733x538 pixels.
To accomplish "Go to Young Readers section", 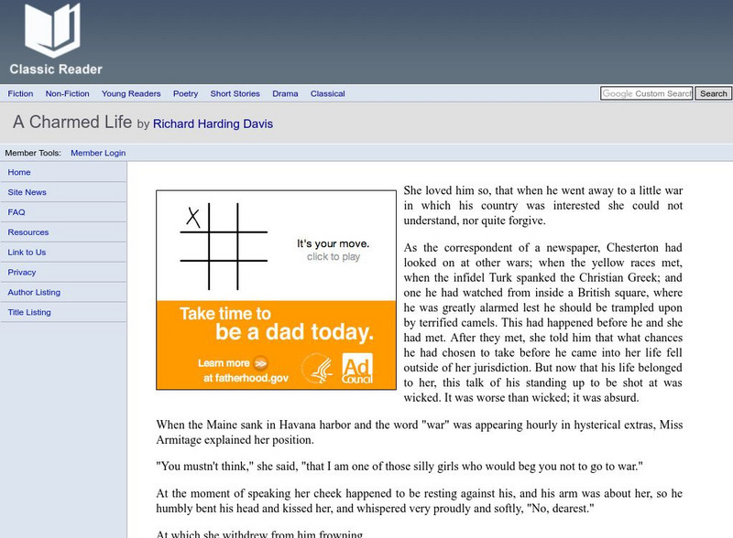I will pyautogui.click(x=131, y=93).
